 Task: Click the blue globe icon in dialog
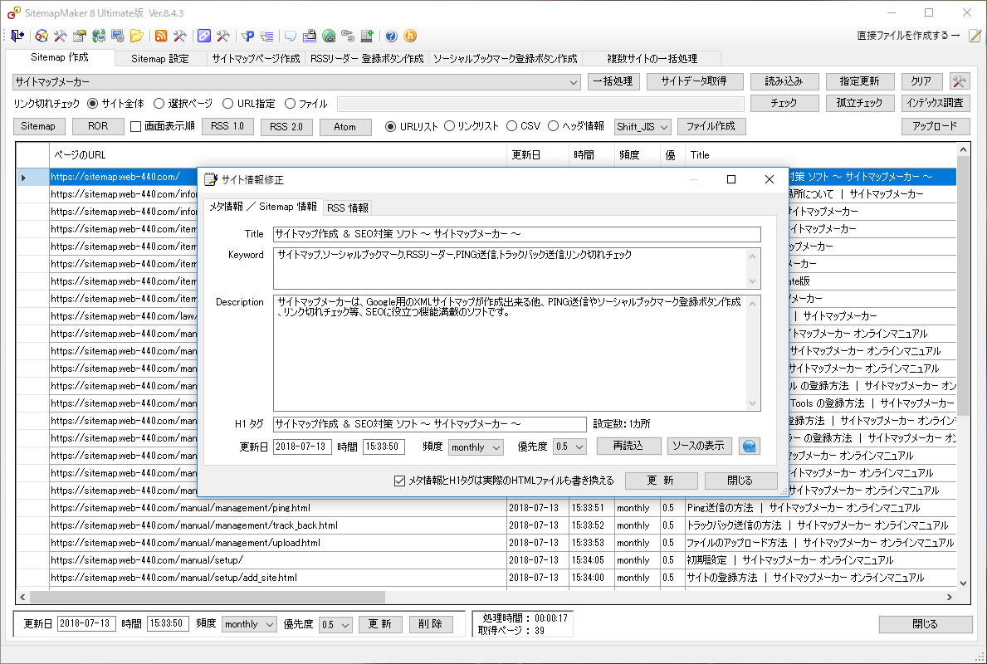[749, 447]
